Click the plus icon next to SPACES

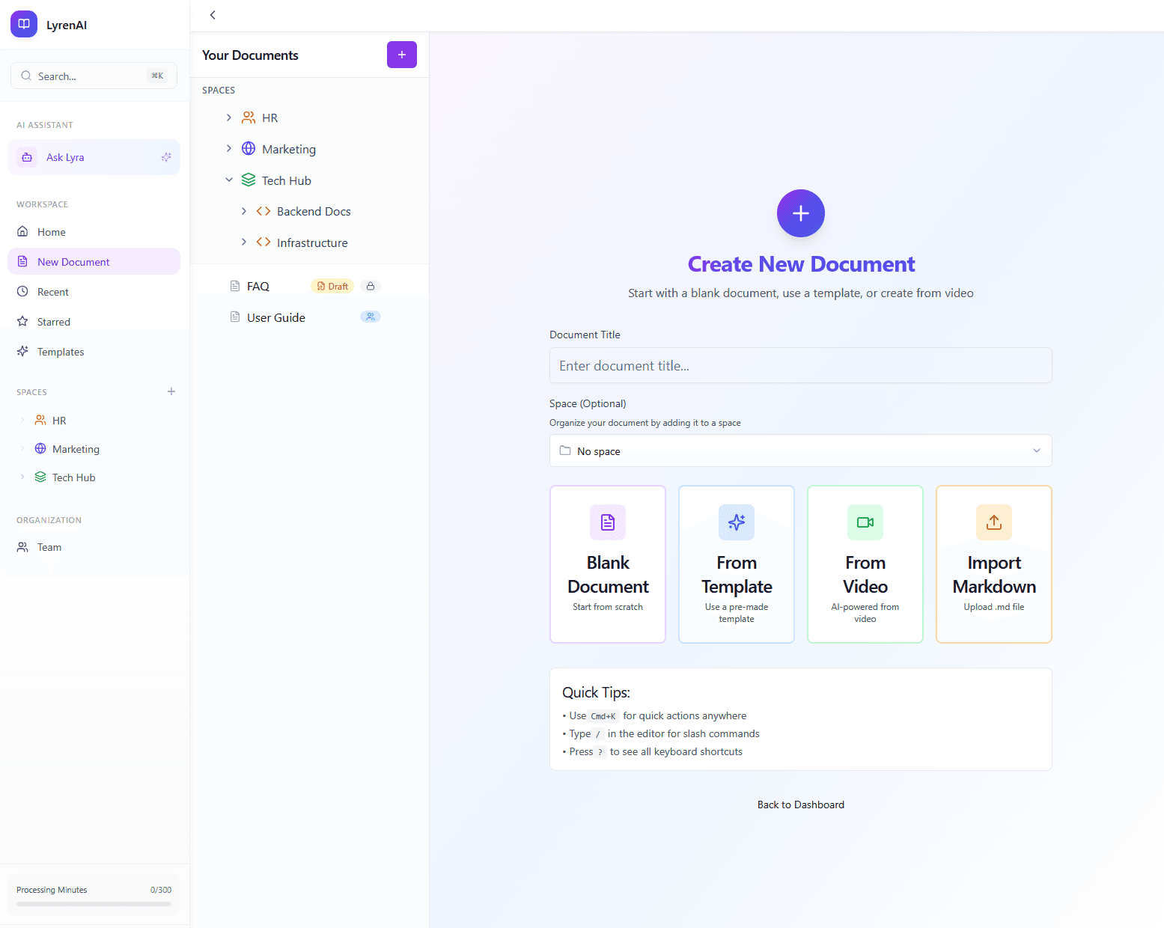(x=171, y=391)
